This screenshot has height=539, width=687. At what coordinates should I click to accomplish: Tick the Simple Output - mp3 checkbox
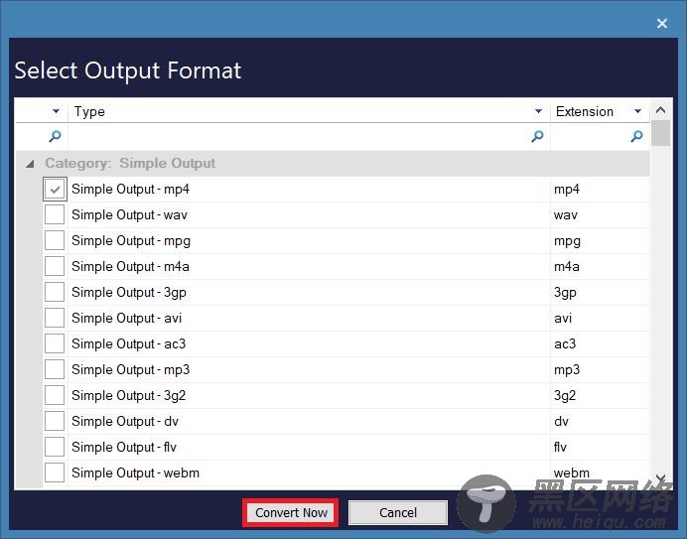[55, 370]
